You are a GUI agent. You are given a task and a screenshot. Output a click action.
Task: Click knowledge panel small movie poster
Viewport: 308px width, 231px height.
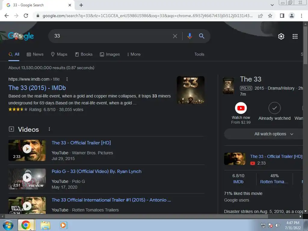(x=228, y=86)
